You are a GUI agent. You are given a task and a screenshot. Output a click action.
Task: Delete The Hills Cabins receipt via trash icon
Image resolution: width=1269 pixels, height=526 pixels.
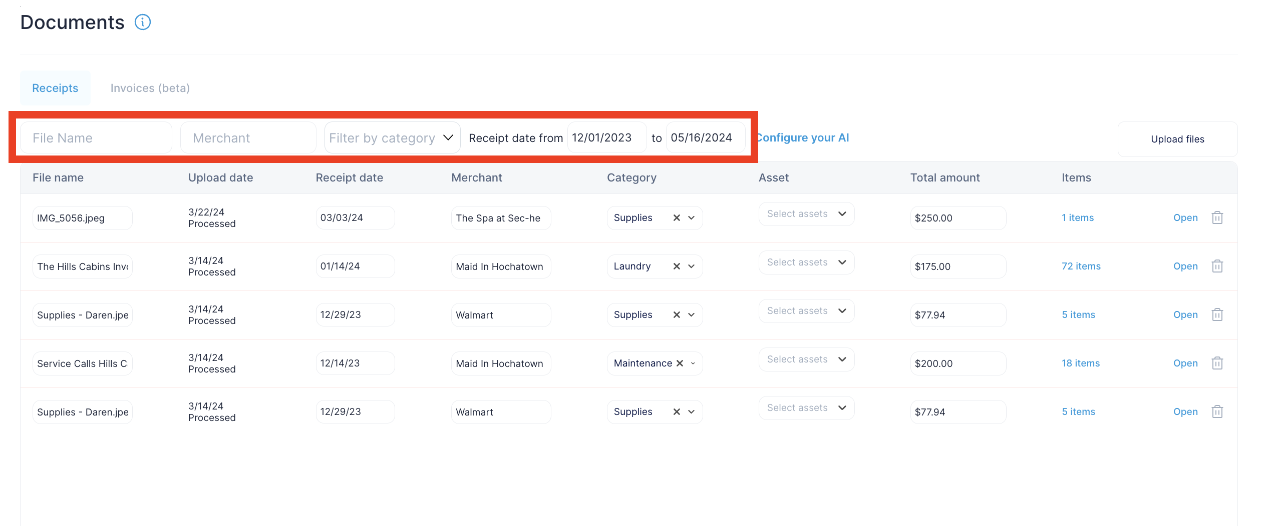tap(1217, 266)
